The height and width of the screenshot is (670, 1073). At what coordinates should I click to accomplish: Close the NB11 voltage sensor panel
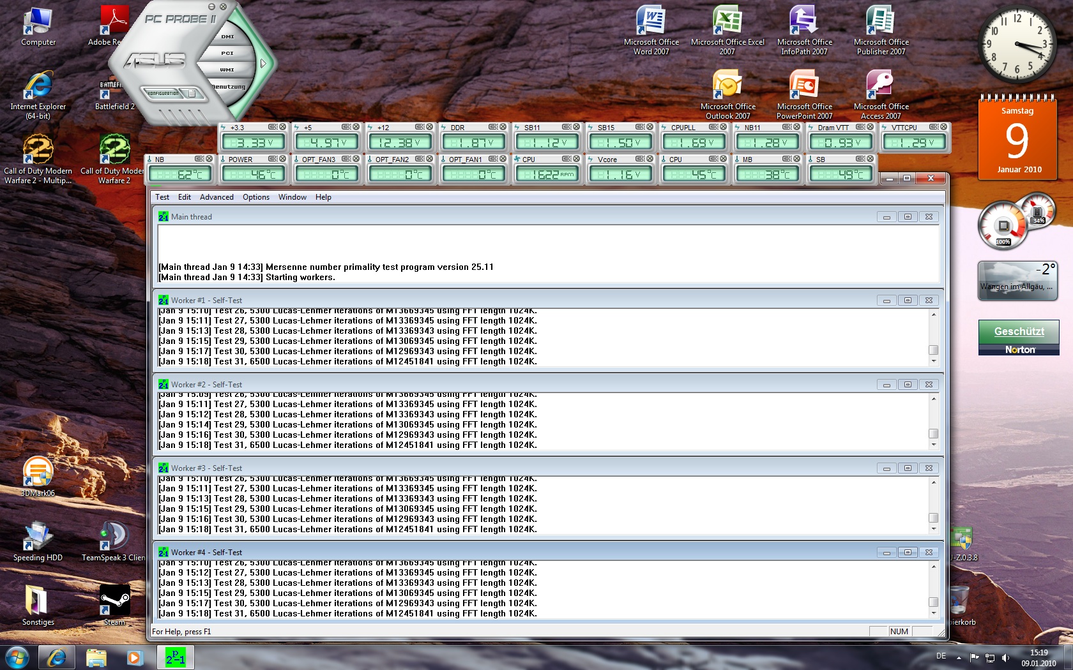796,127
